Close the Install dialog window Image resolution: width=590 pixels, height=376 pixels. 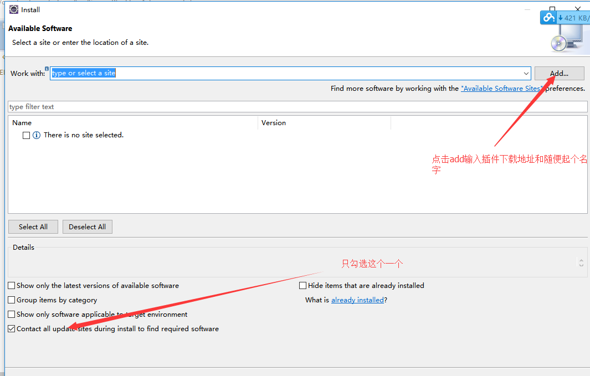pos(578,9)
